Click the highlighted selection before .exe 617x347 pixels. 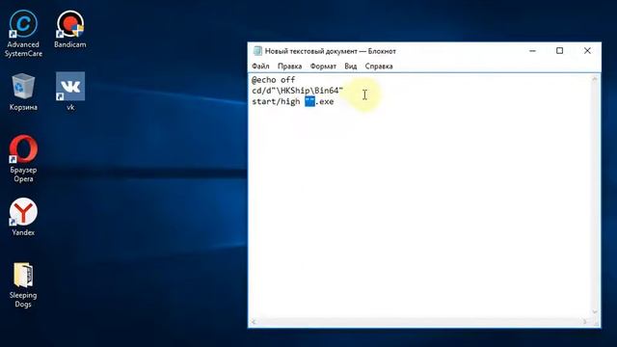(x=309, y=101)
